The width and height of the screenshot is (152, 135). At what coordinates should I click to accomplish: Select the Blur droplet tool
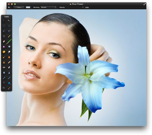pos(4,73)
